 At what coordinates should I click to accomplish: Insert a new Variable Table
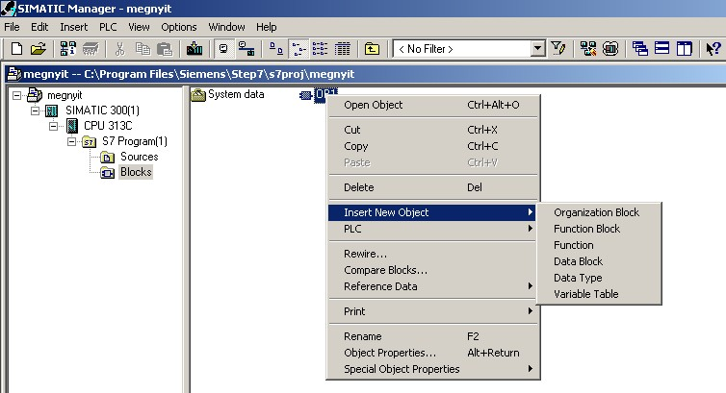click(x=599, y=294)
